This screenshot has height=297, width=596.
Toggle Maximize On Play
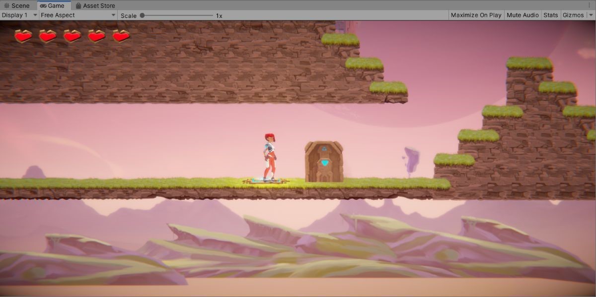click(x=476, y=15)
